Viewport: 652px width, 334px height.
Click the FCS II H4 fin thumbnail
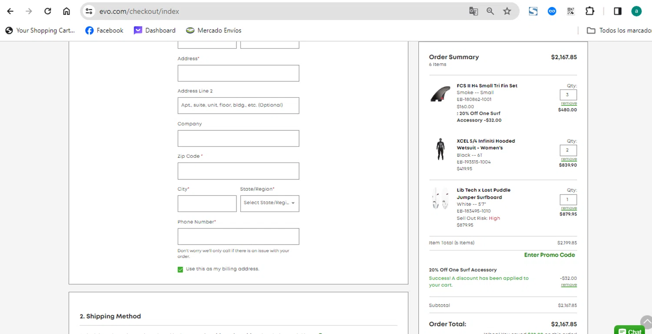440,93
